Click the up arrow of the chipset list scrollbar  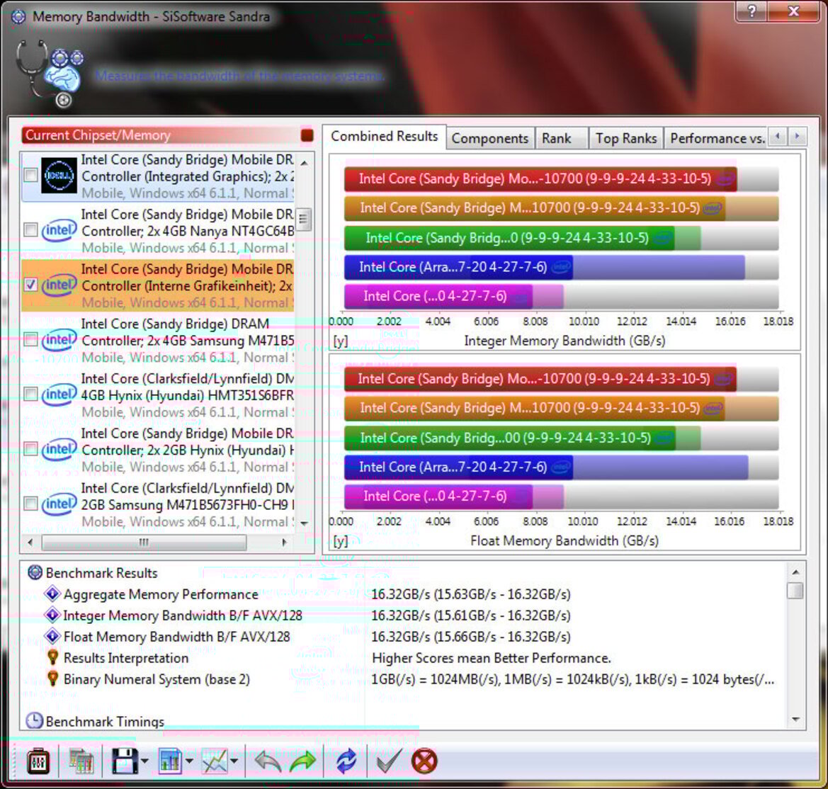coord(304,162)
